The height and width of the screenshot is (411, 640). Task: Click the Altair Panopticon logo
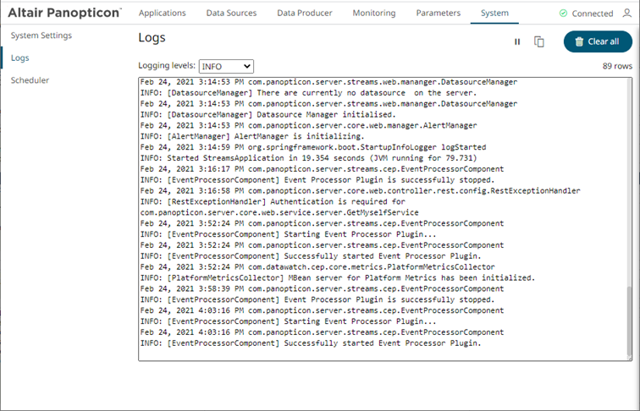click(64, 13)
